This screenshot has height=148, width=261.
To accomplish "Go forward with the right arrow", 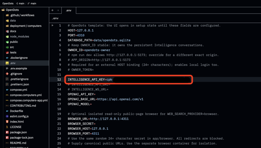I will [58, 10].
